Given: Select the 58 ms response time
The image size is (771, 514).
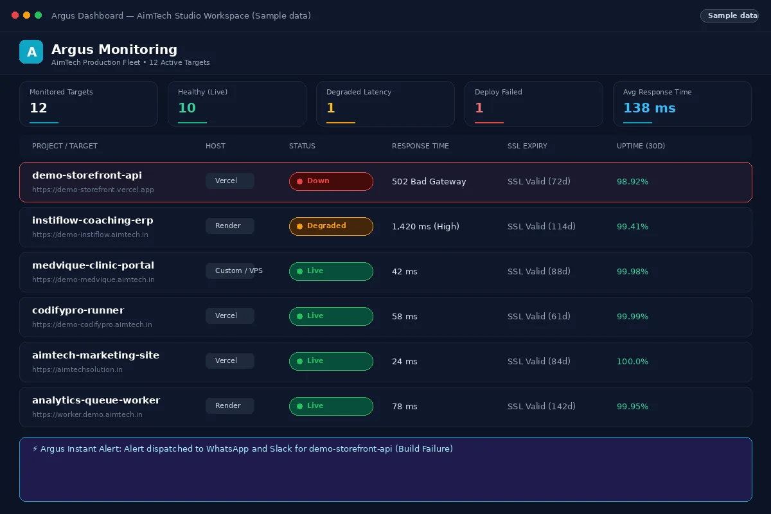Looking at the screenshot, I should (405, 316).
